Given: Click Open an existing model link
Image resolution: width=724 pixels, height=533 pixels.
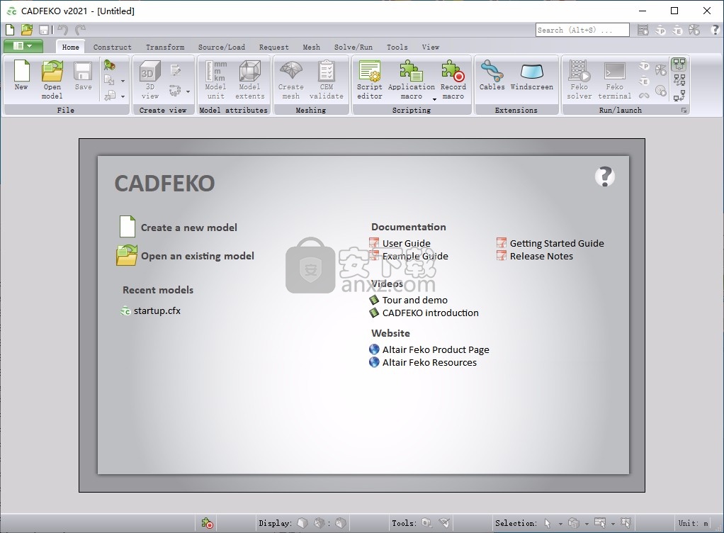Looking at the screenshot, I should (x=198, y=256).
